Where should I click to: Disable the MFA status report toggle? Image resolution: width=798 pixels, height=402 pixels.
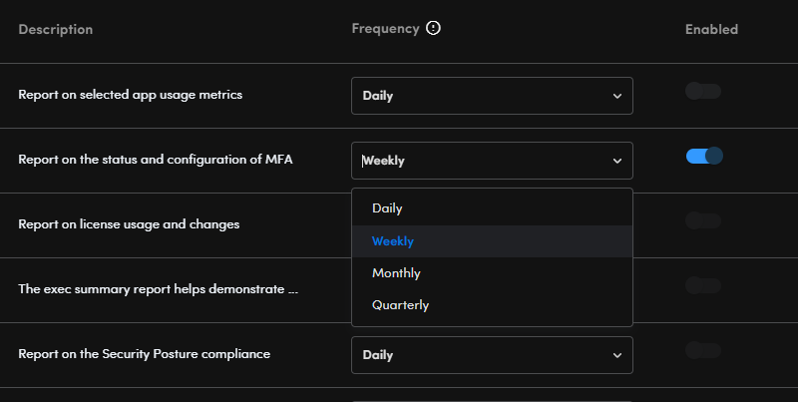(703, 156)
